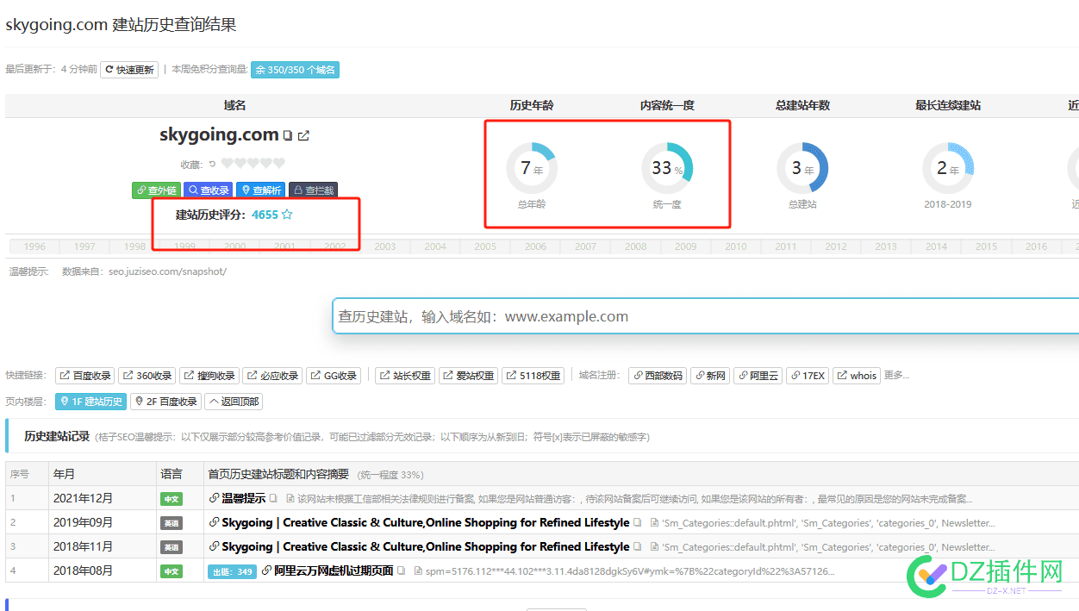
Task: Open the 查解析 lookup button
Action: pos(260,190)
